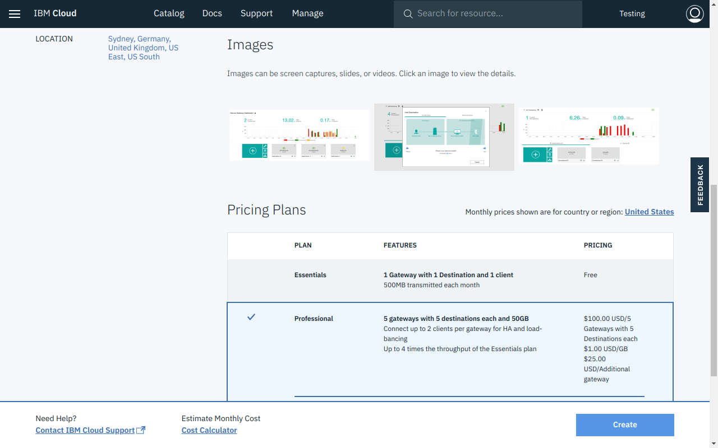The height and width of the screenshot is (448, 718).
Task: Open the user profile avatar icon
Action: (x=695, y=13)
